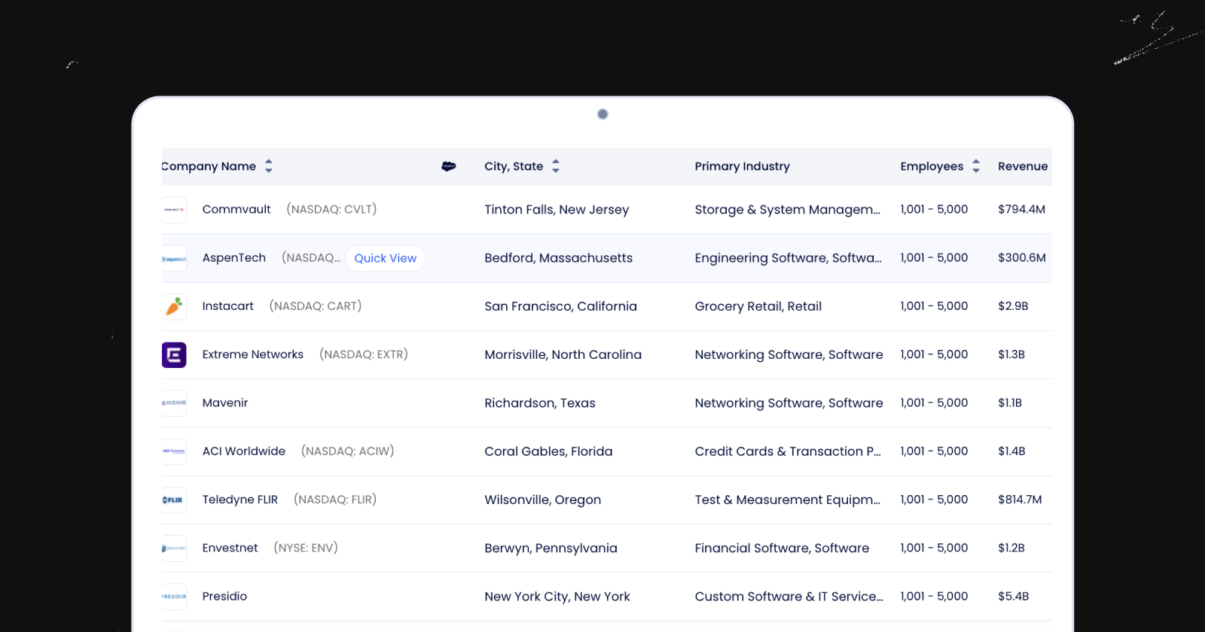The width and height of the screenshot is (1205, 632).
Task: Click the Instacart carrot logo
Action: click(174, 306)
